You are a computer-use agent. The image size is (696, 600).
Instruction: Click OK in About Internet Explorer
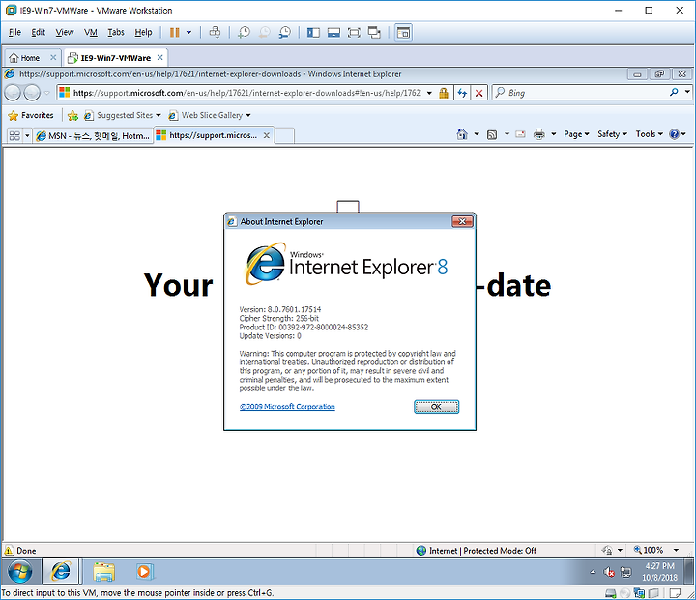coord(436,407)
